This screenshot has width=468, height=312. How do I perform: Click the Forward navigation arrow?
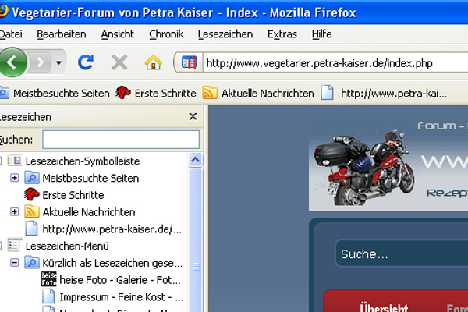[43, 62]
